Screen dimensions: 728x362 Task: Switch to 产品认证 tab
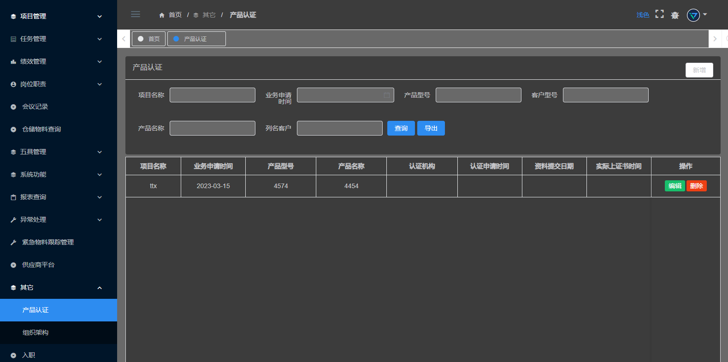[196, 39]
